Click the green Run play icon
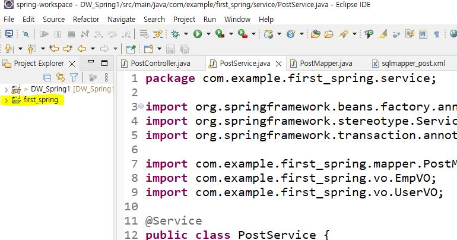Image resolution: width=457 pixels, height=240 pixels. click(x=198, y=34)
